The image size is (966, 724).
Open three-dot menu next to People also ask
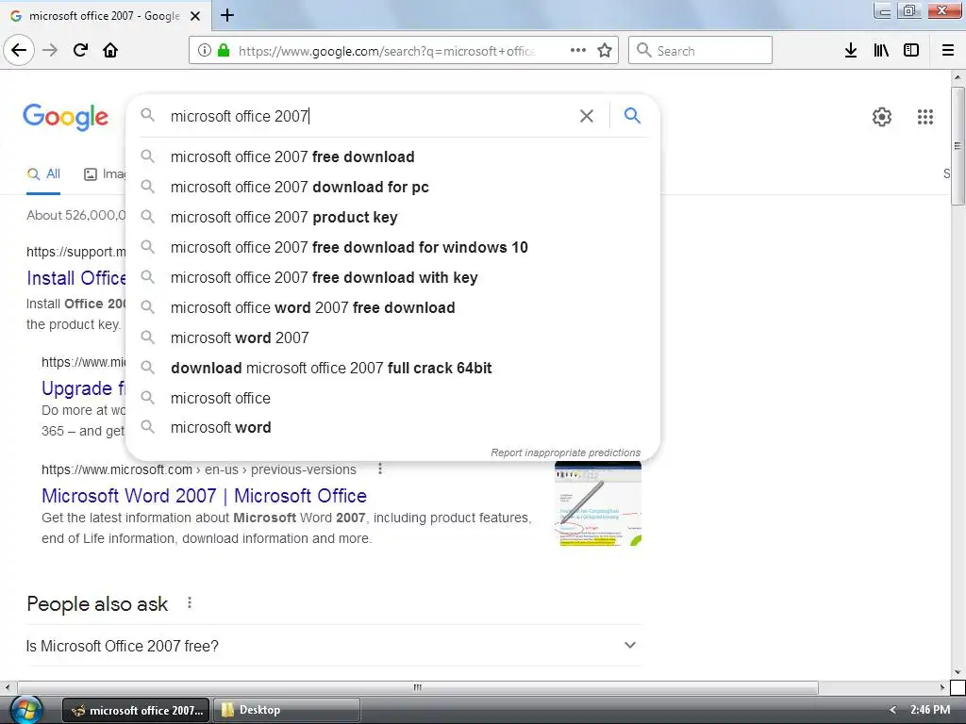coord(190,602)
